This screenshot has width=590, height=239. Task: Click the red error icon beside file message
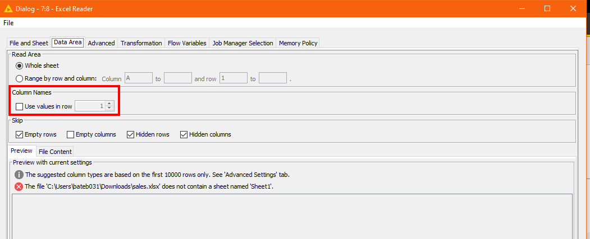pyautogui.click(x=19, y=186)
